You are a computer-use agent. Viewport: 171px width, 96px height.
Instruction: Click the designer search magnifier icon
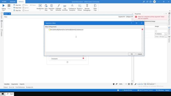pyautogui.click(x=116, y=84)
